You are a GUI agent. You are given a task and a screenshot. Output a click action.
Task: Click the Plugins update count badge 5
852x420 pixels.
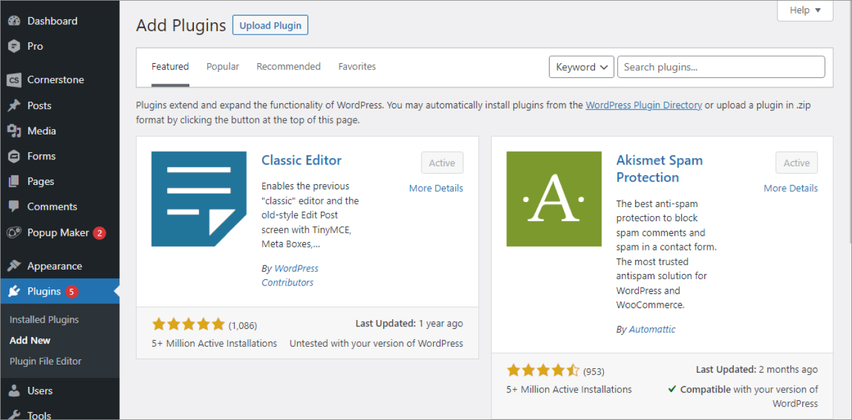click(71, 292)
